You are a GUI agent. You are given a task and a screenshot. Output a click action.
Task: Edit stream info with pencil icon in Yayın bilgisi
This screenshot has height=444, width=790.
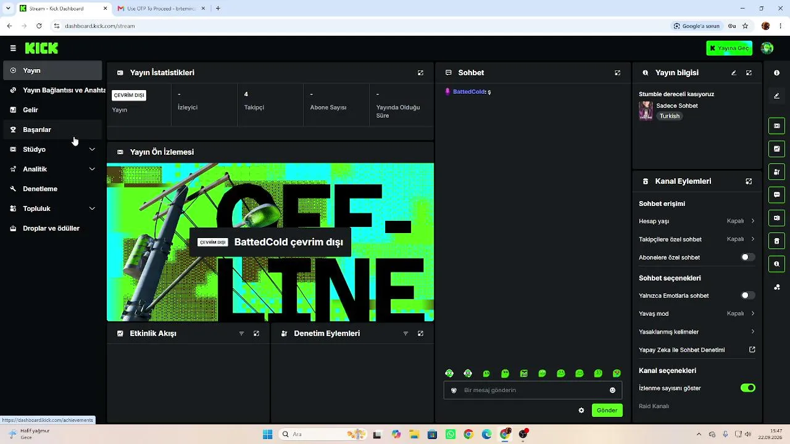coord(734,73)
